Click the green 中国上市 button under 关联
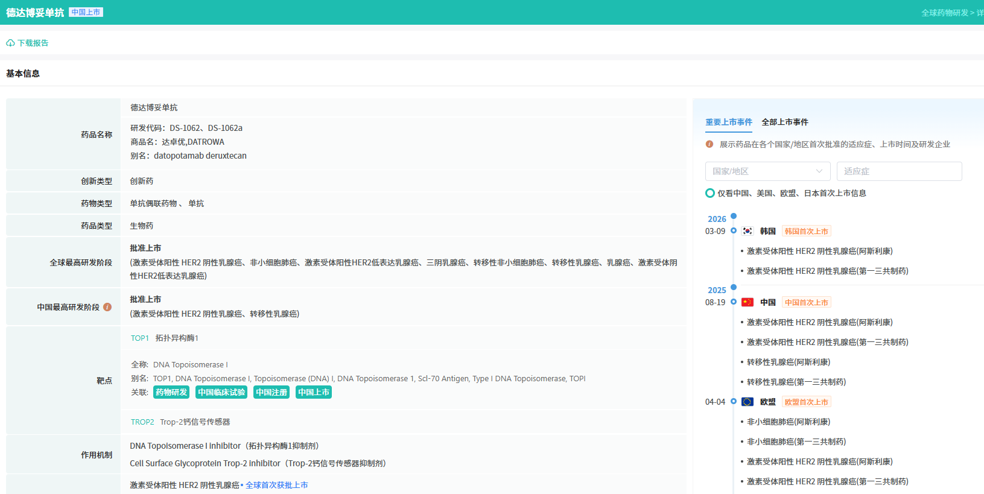 click(314, 392)
